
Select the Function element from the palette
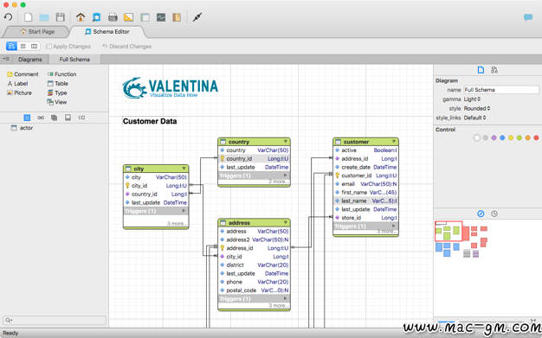tap(61, 74)
